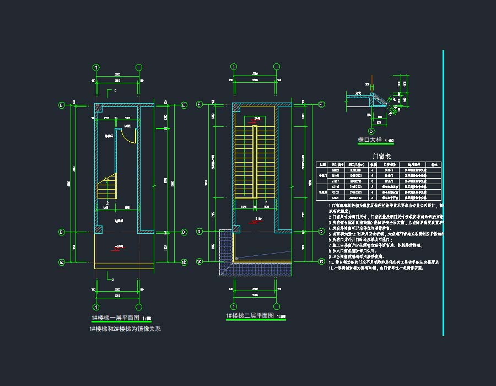This screenshot has height=386, width=496.
Task: Select axis bubble 1 above second-floor plan
Action: pyautogui.click(x=234, y=67)
